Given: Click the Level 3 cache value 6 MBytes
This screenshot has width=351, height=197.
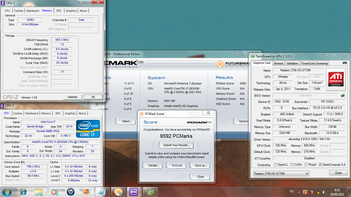Looking at the screenshot, I should [x=74, y=180].
